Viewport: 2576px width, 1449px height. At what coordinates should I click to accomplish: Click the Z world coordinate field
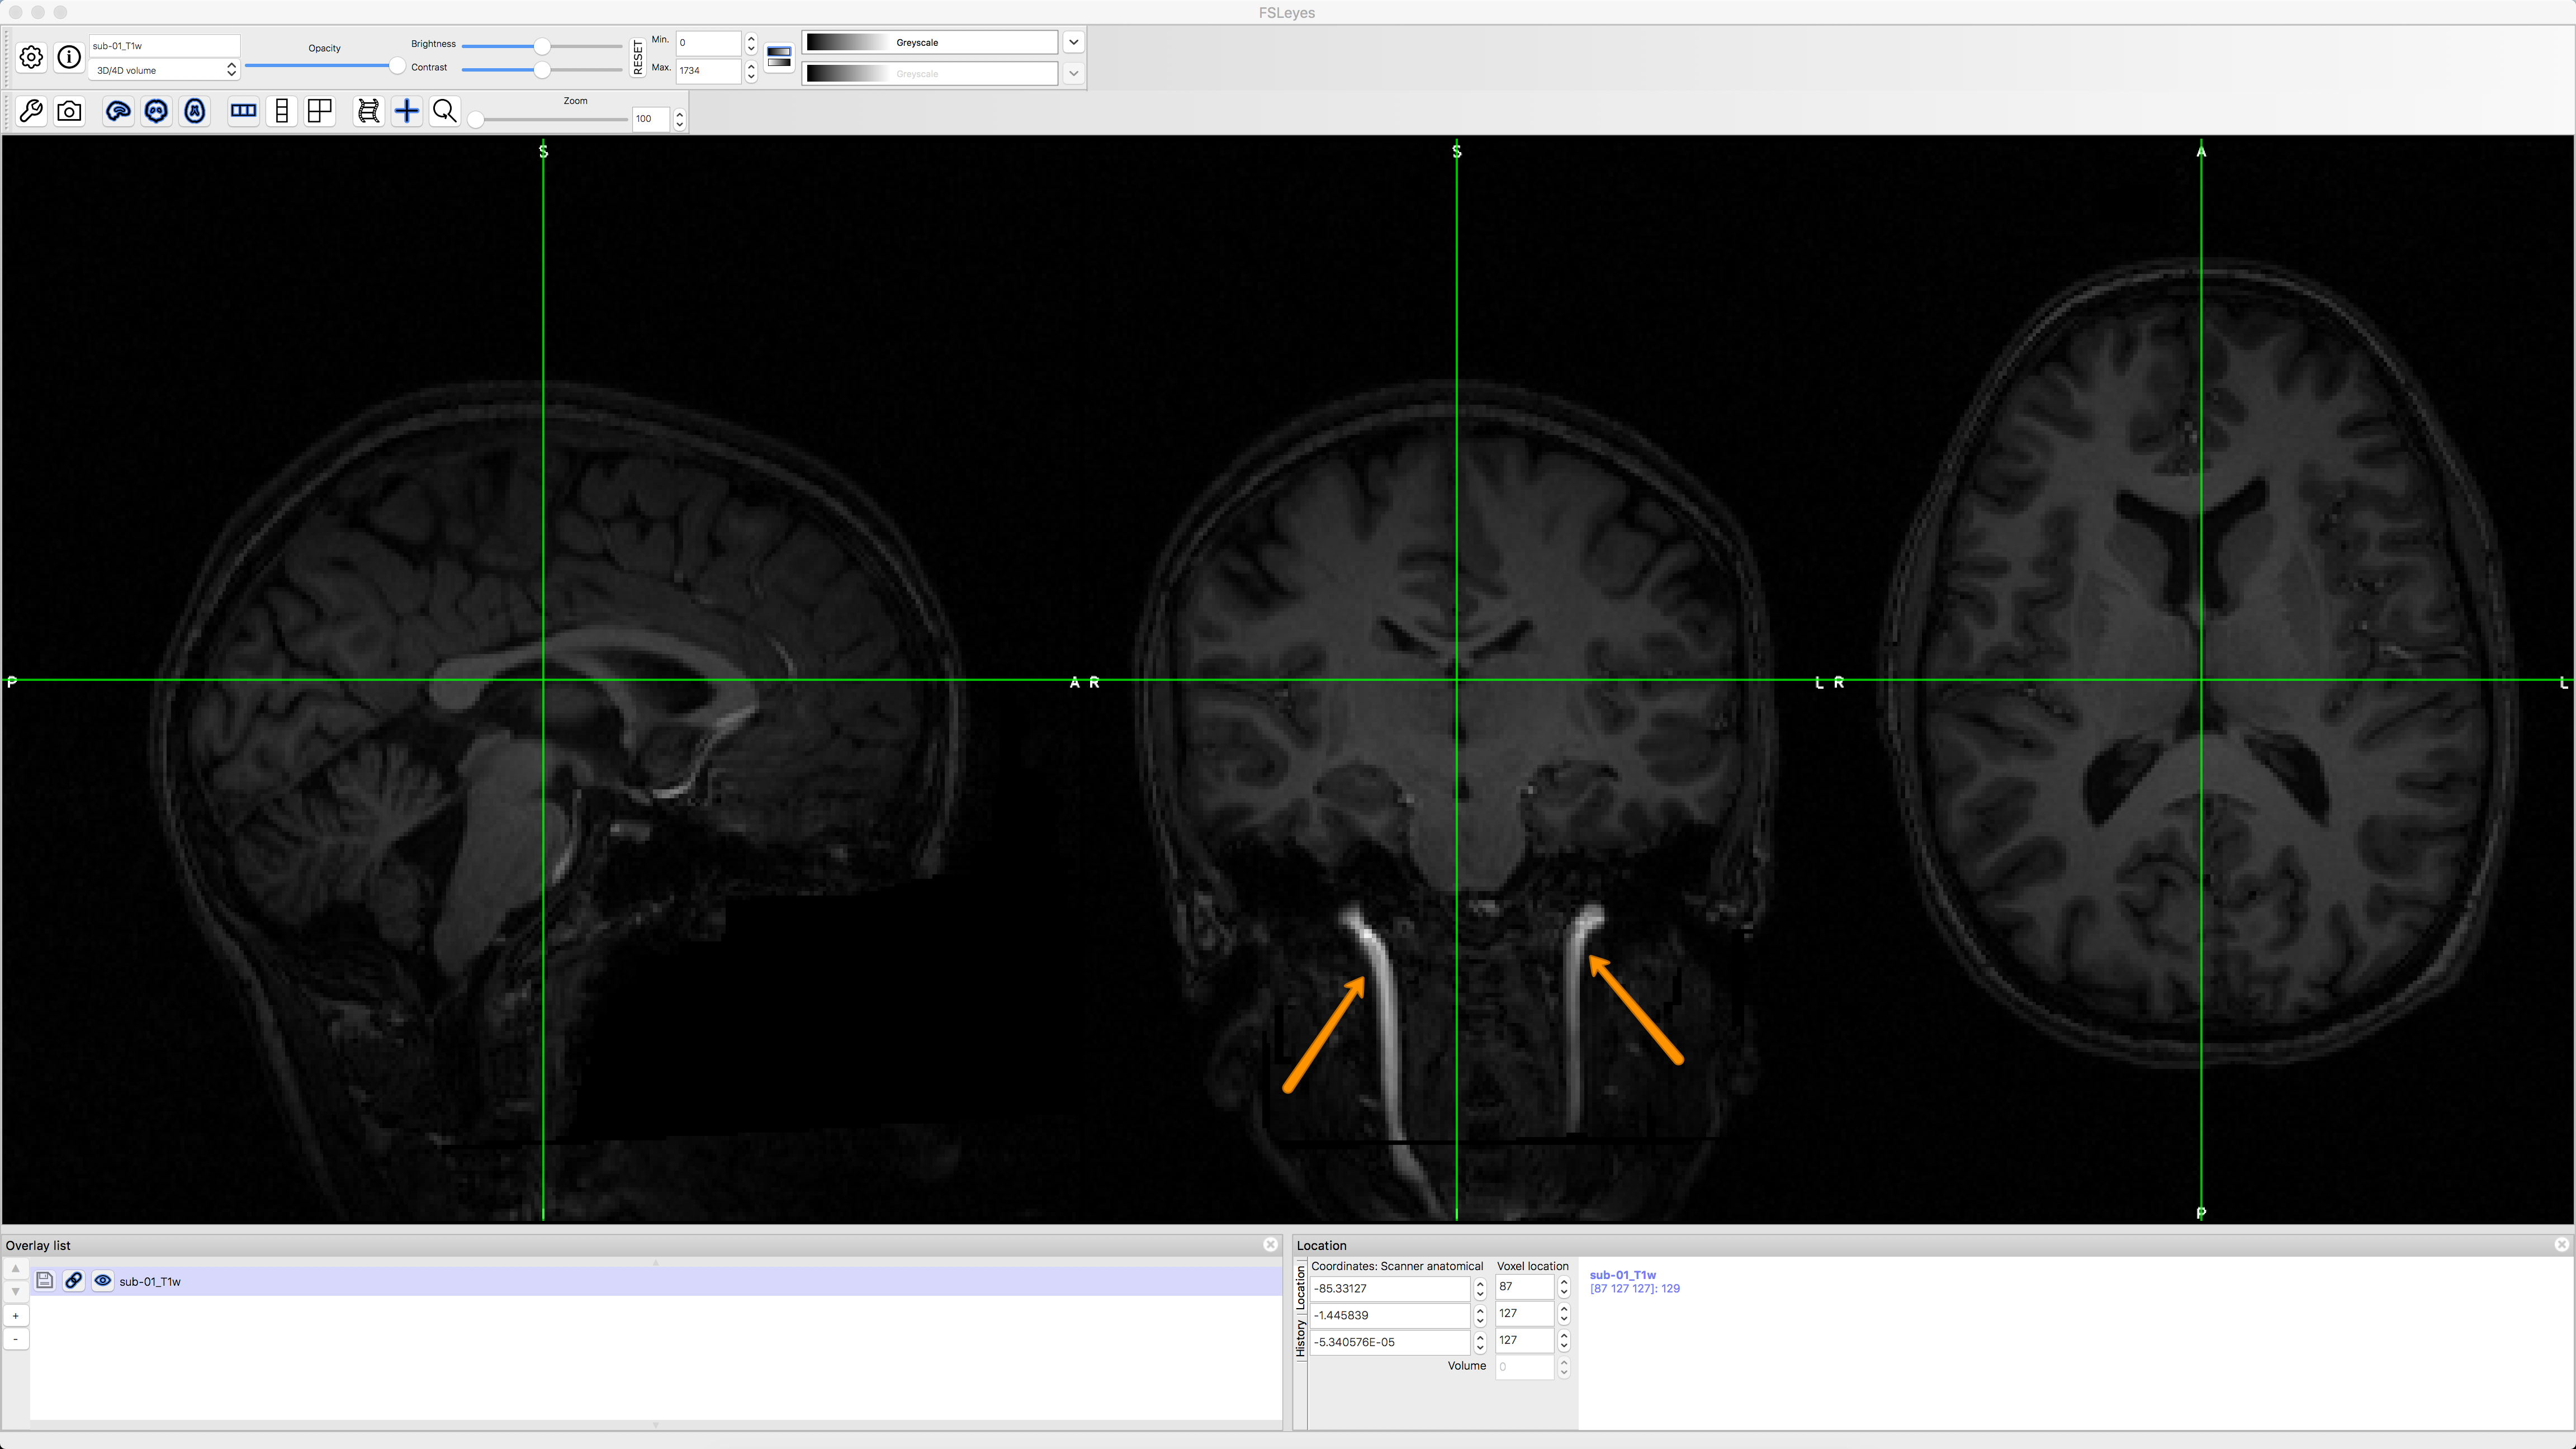[1390, 1342]
